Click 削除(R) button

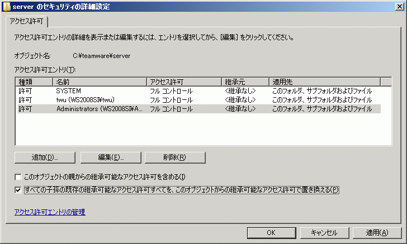[x=175, y=157]
